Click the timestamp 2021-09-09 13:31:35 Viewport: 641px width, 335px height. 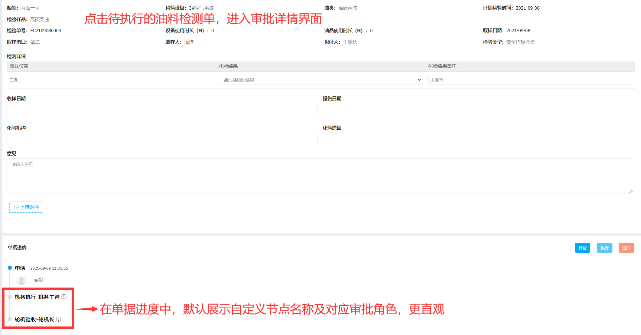click(x=49, y=268)
